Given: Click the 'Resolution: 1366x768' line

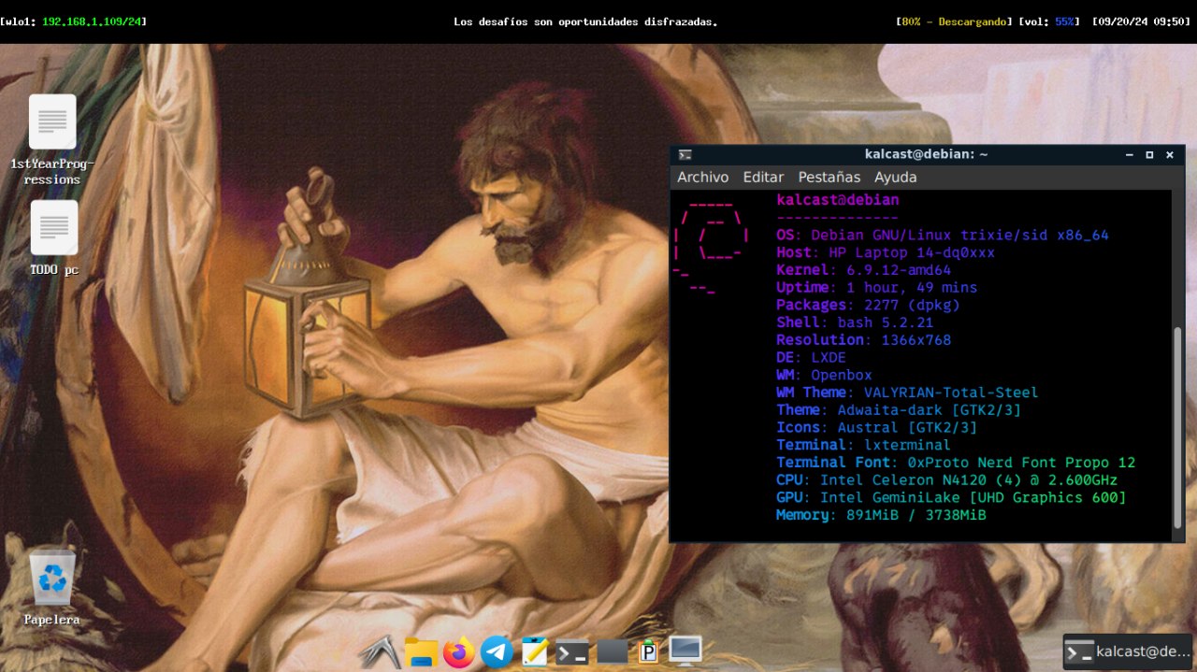Looking at the screenshot, I should [x=863, y=339].
